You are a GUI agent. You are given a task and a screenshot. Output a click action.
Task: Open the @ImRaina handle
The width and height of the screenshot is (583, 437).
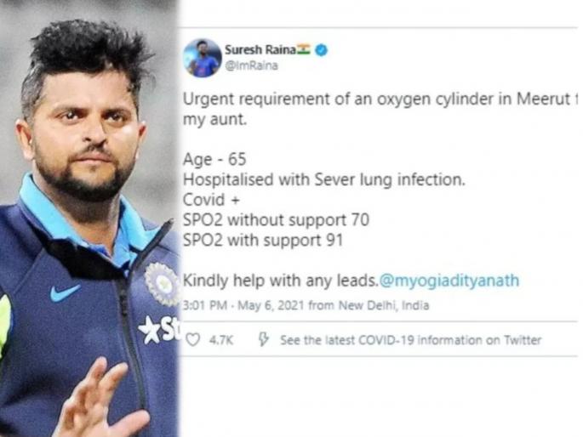click(x=251, y=65)
